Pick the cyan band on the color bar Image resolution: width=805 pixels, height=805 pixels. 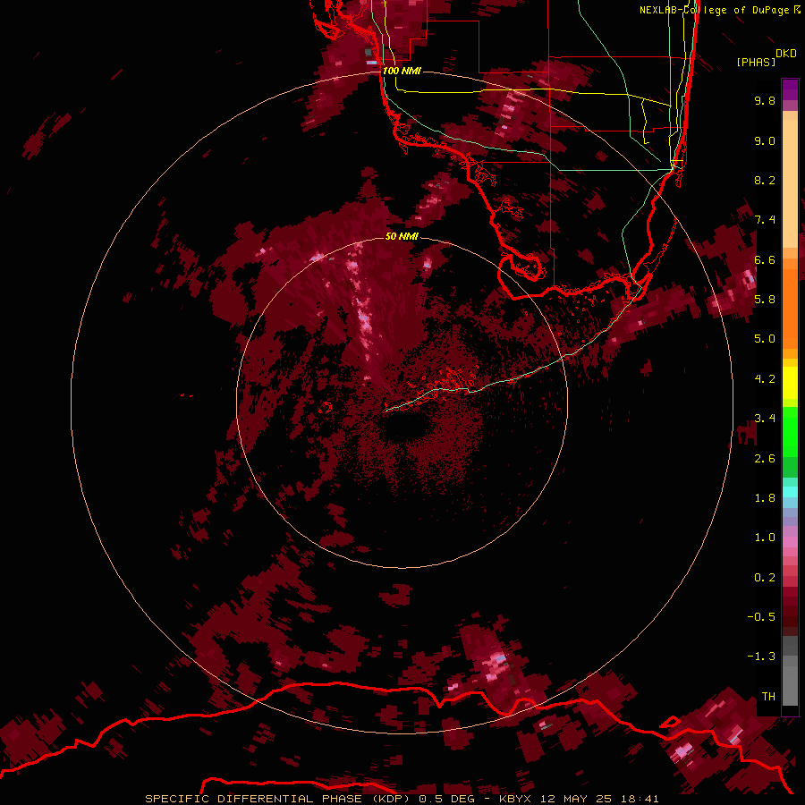coord(790,492)
